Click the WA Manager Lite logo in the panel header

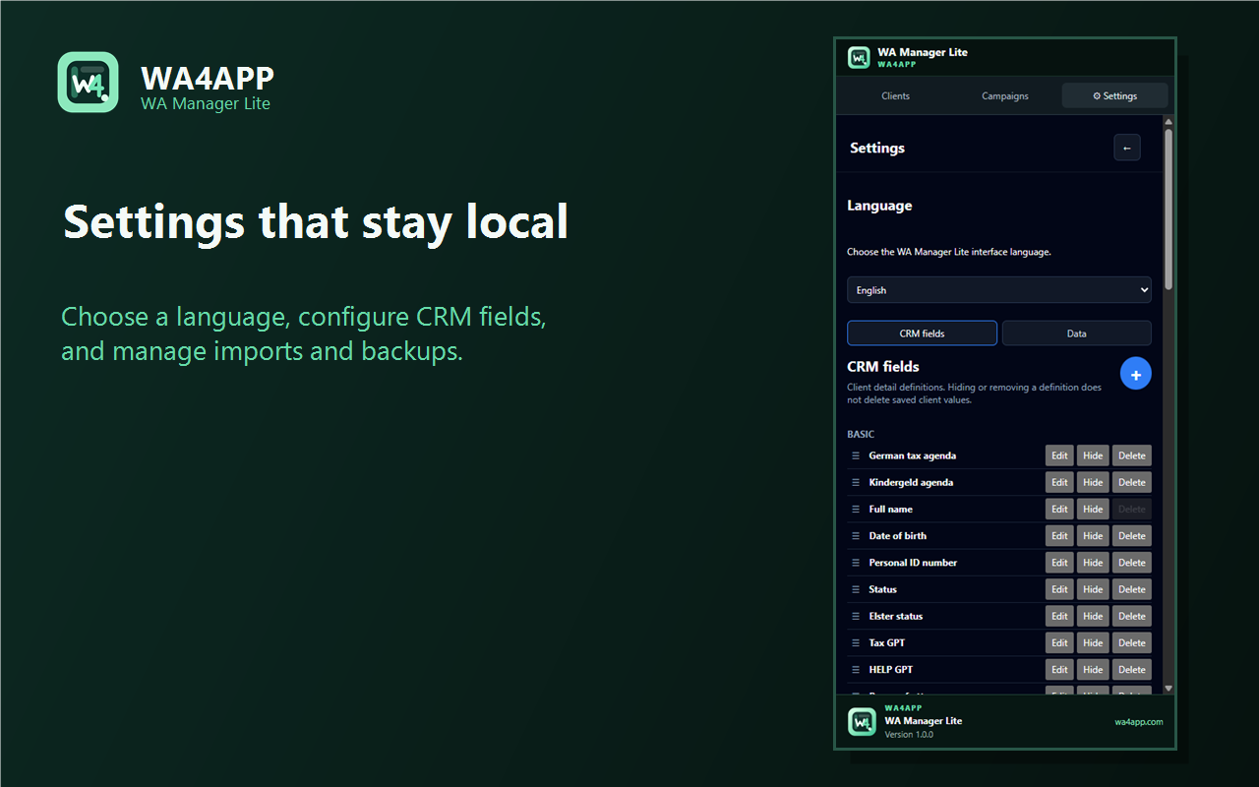click(859, 58)
